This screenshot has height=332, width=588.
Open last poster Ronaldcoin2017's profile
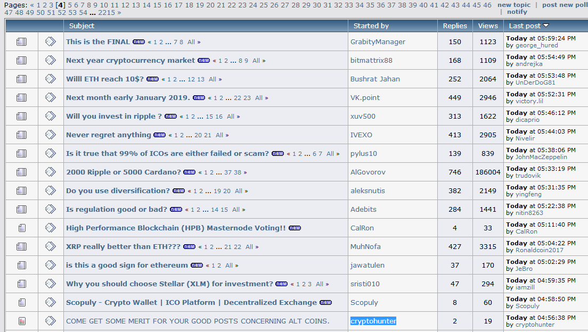tap(539, 250)
